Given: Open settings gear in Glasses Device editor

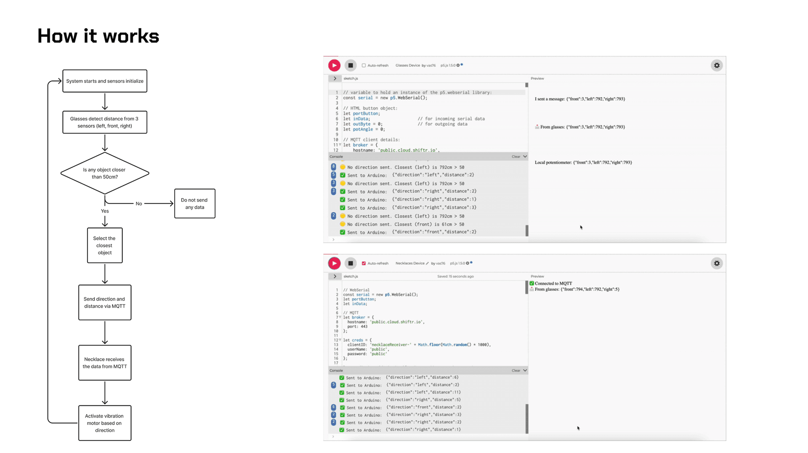Looking at the screenshot, I should [x=717, y=65].
